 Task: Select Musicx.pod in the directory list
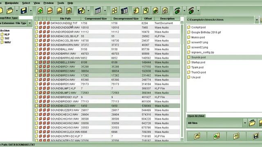coord(198,37)
